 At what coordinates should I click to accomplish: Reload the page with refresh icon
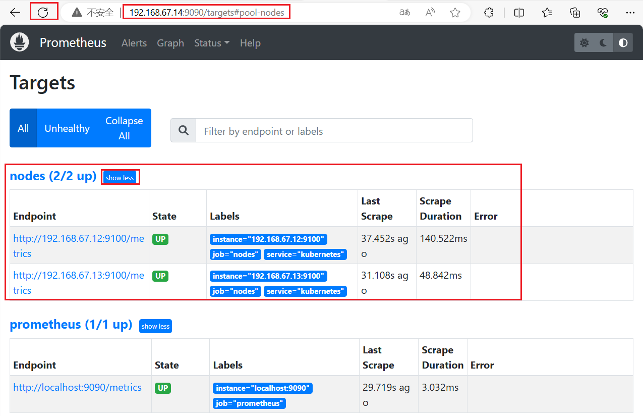(x=43, y=13)
